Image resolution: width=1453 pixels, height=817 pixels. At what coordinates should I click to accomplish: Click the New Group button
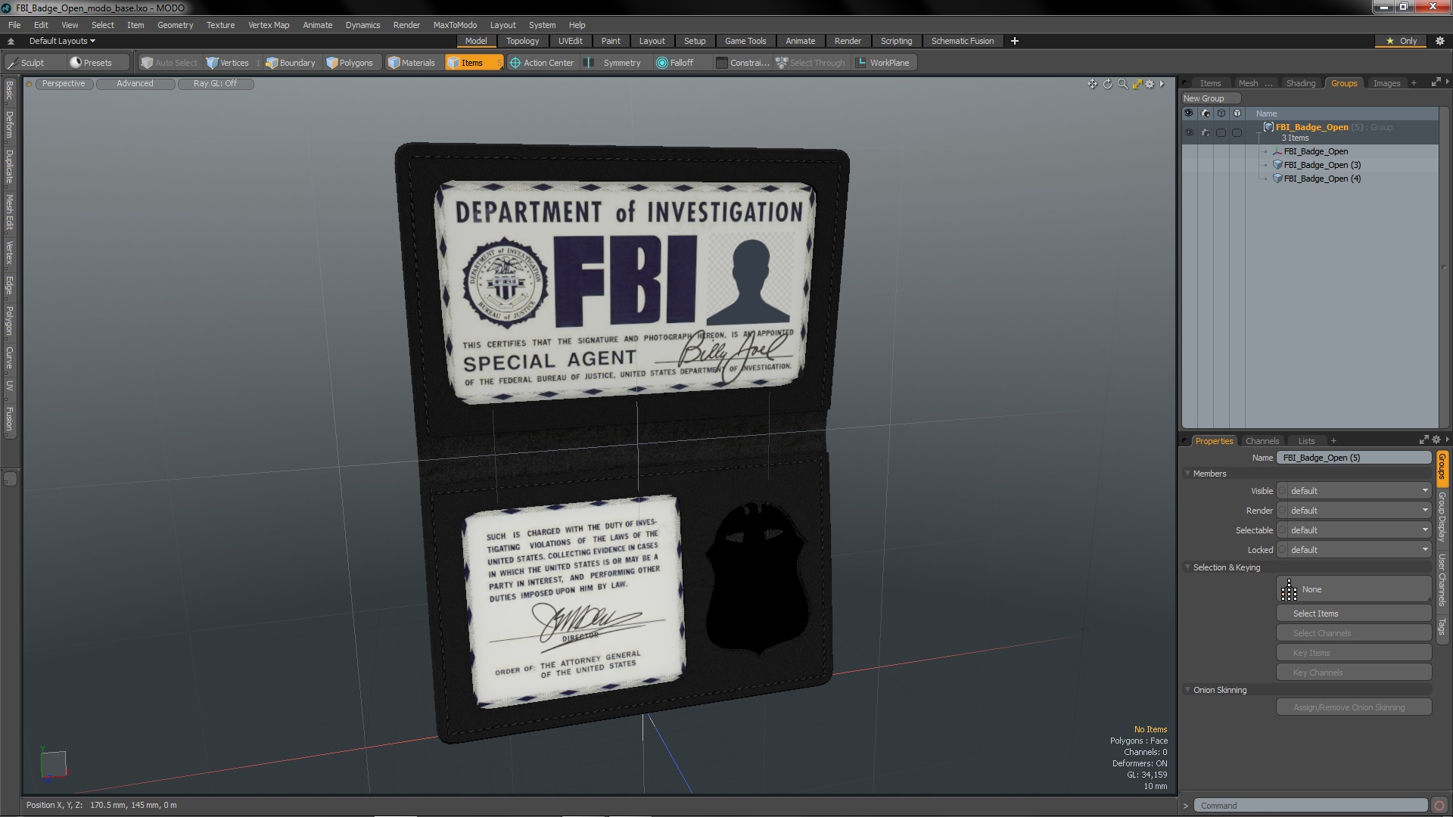pyautogui.click(x=1211, y=98)
